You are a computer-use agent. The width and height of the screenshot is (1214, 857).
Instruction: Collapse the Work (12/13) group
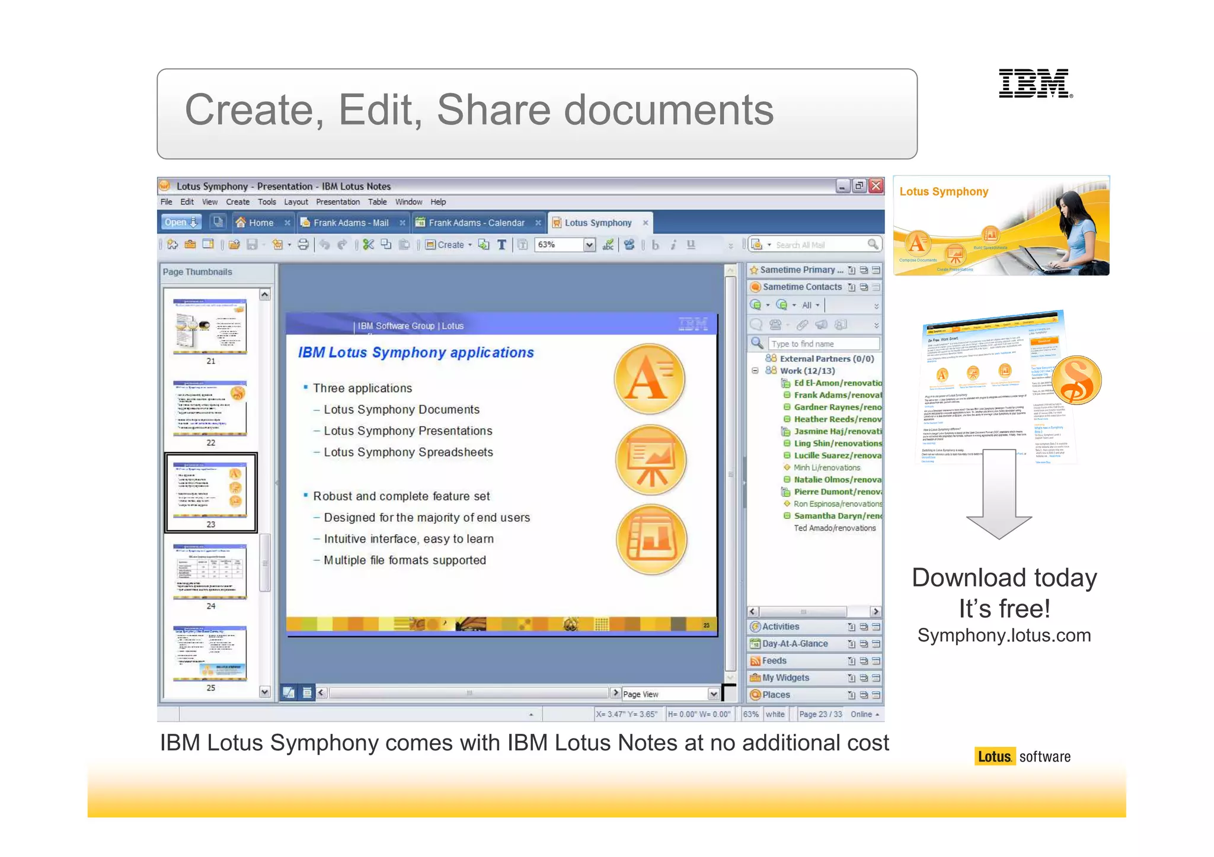tap(755, 371)
